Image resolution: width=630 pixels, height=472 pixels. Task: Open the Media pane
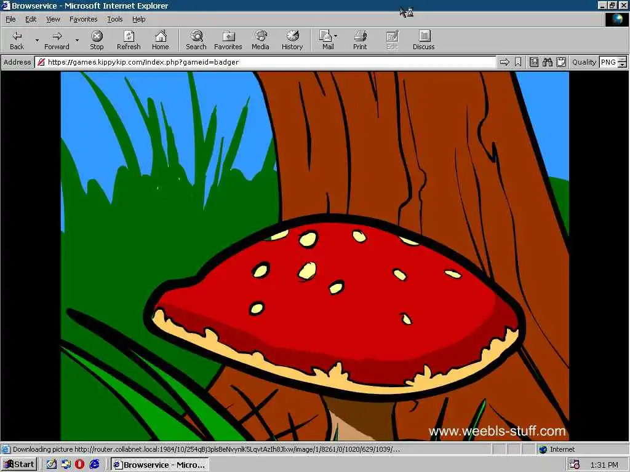tap(260, 40)
